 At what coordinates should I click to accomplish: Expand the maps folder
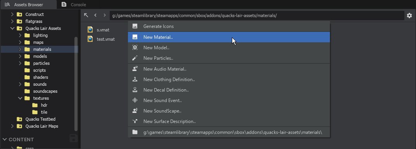(20, 42)
